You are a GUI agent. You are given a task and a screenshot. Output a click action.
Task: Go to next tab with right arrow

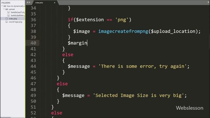click(29, 2)
